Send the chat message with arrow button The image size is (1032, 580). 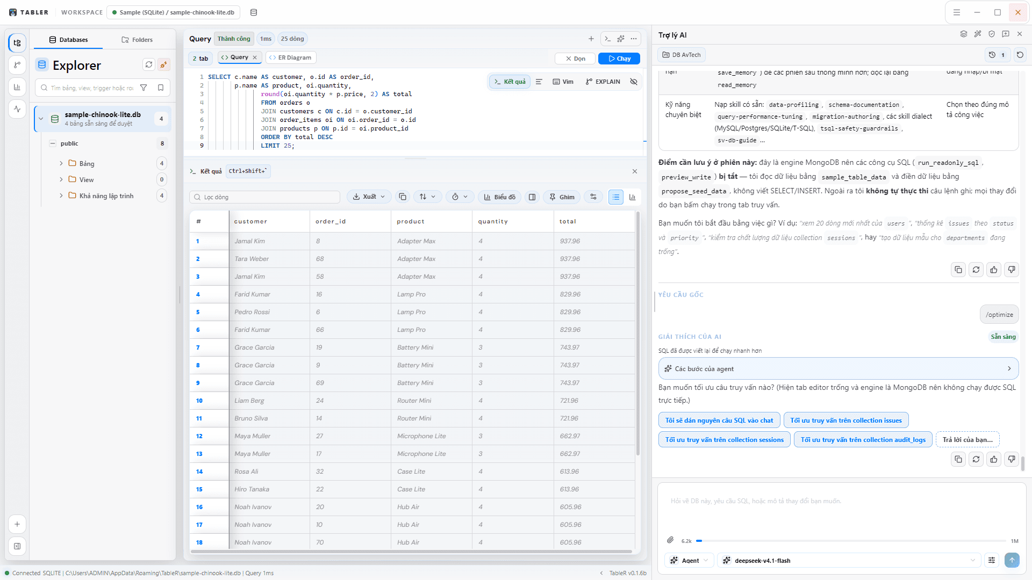(x=1012, y=560)
